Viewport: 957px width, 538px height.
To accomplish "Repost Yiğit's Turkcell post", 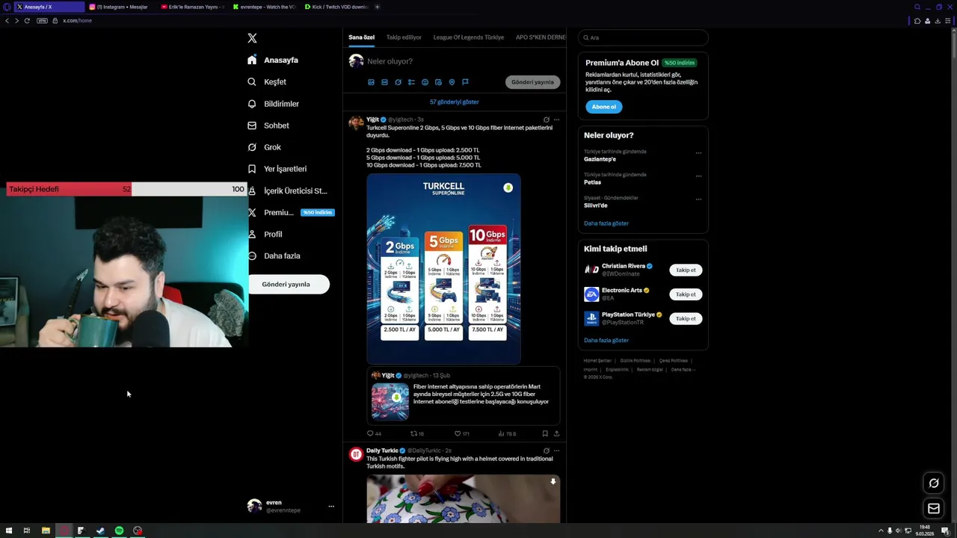I will [417, 433].
